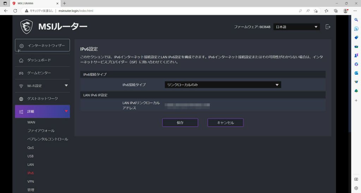Screen dimensions: 361x193
Task: Select ファイアウォール in the sidebar
Action: click(41, 131)
